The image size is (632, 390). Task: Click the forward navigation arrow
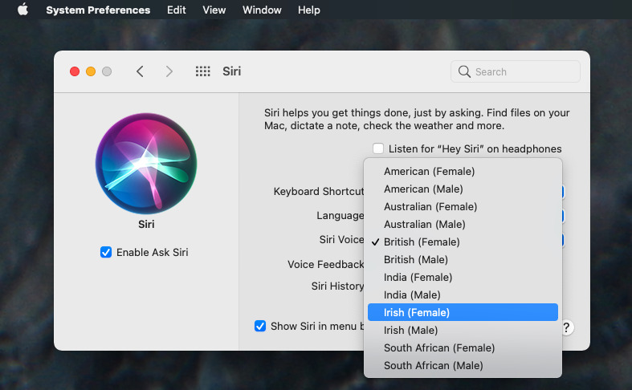(169, 71)
